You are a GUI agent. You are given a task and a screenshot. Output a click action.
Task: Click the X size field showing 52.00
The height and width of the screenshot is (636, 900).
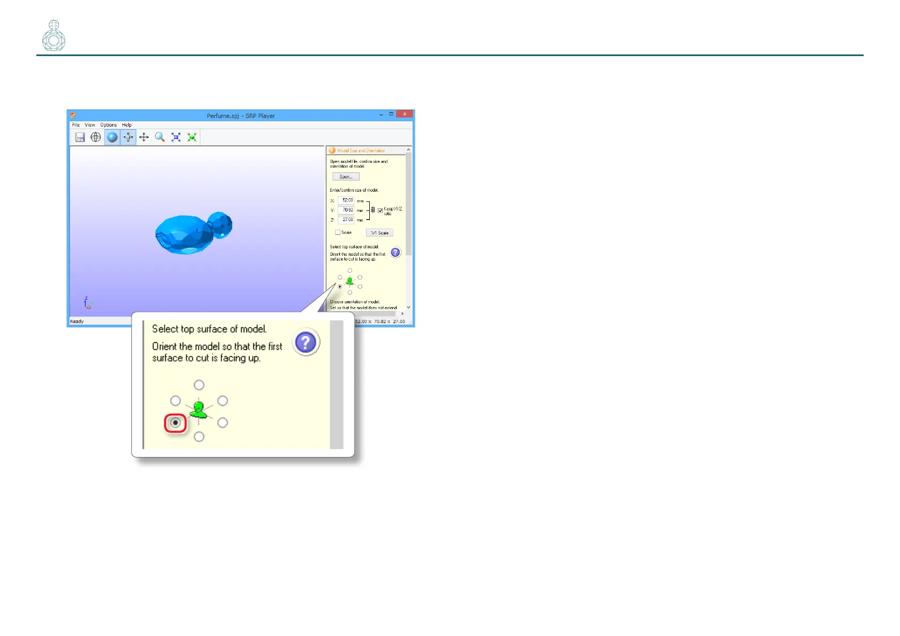tap(346, 201)
